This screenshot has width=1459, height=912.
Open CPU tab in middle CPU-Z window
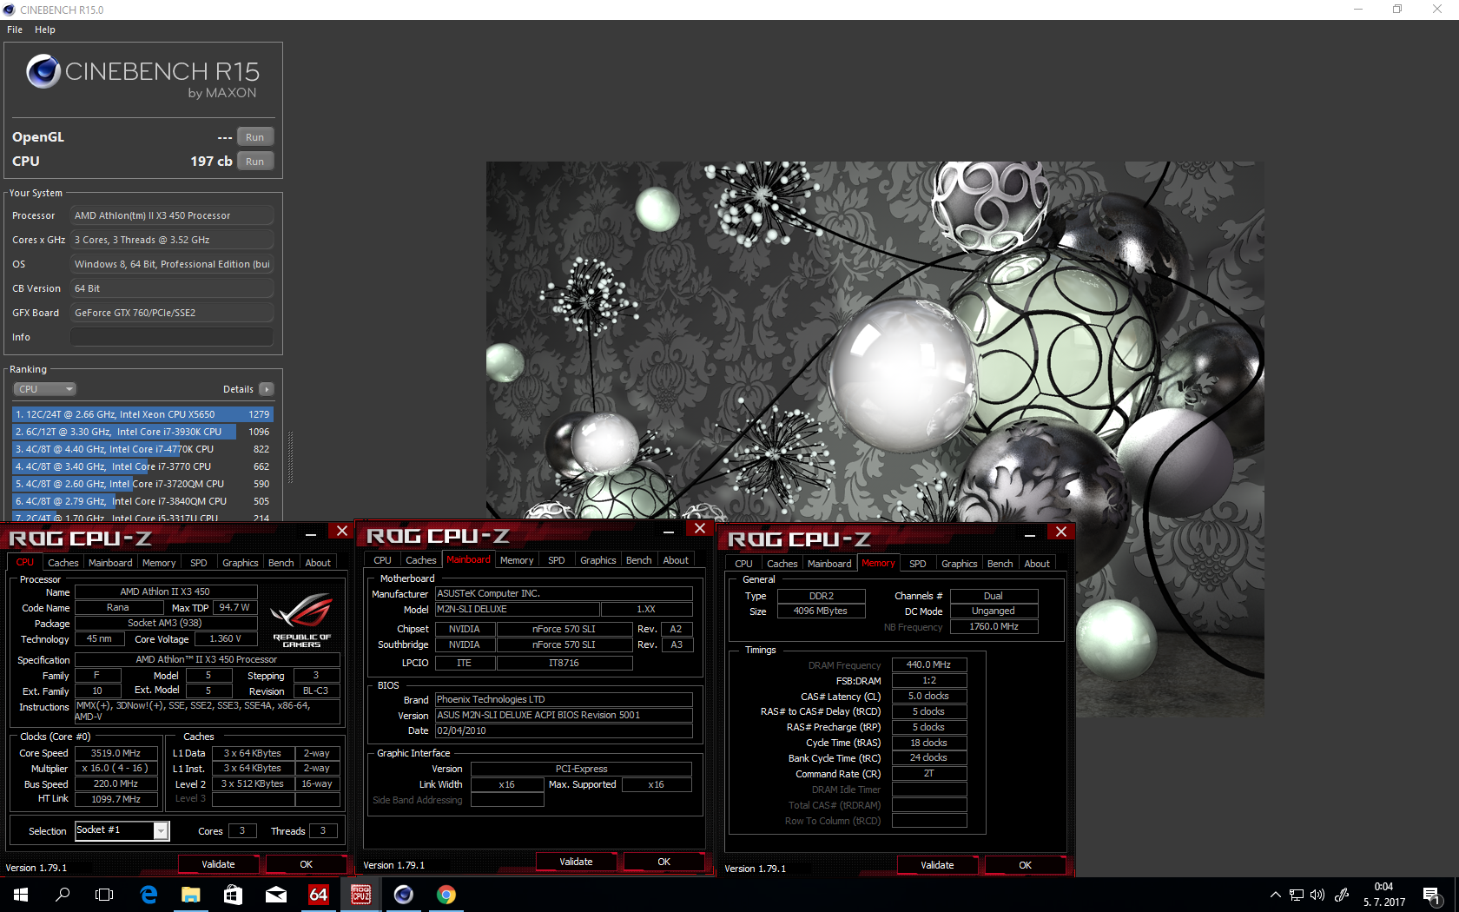point(383,560)
